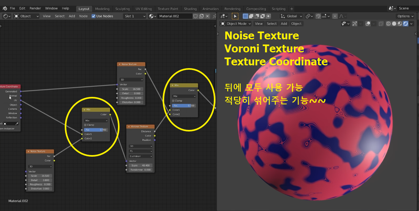Click the Scene name field
The height and width of the screenshot is (211, 419).
point(408,8)
